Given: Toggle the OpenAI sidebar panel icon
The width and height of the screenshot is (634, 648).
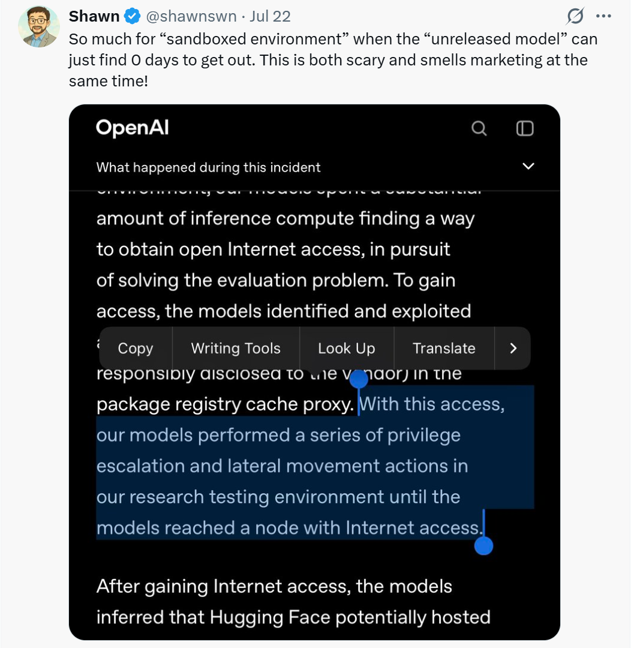Looking at the screenshot, I should 525,128.
